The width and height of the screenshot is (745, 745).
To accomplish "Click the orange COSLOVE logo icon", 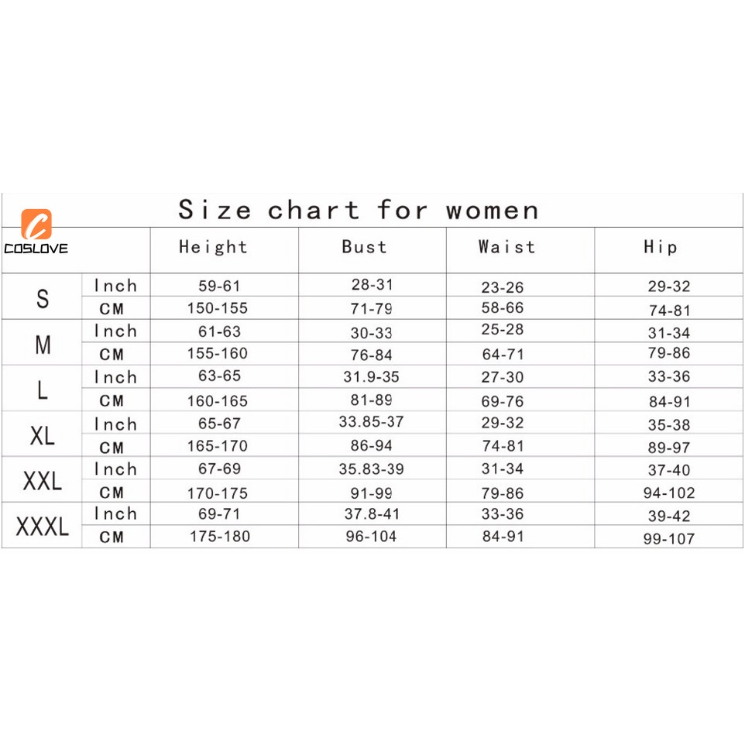I will [36, 225].
